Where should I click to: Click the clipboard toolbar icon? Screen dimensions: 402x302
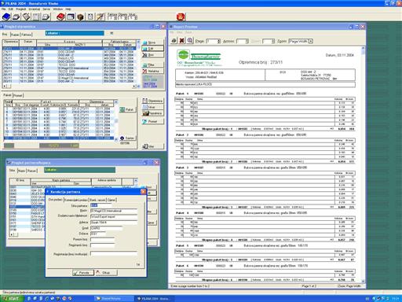click(x=90, y=17)
